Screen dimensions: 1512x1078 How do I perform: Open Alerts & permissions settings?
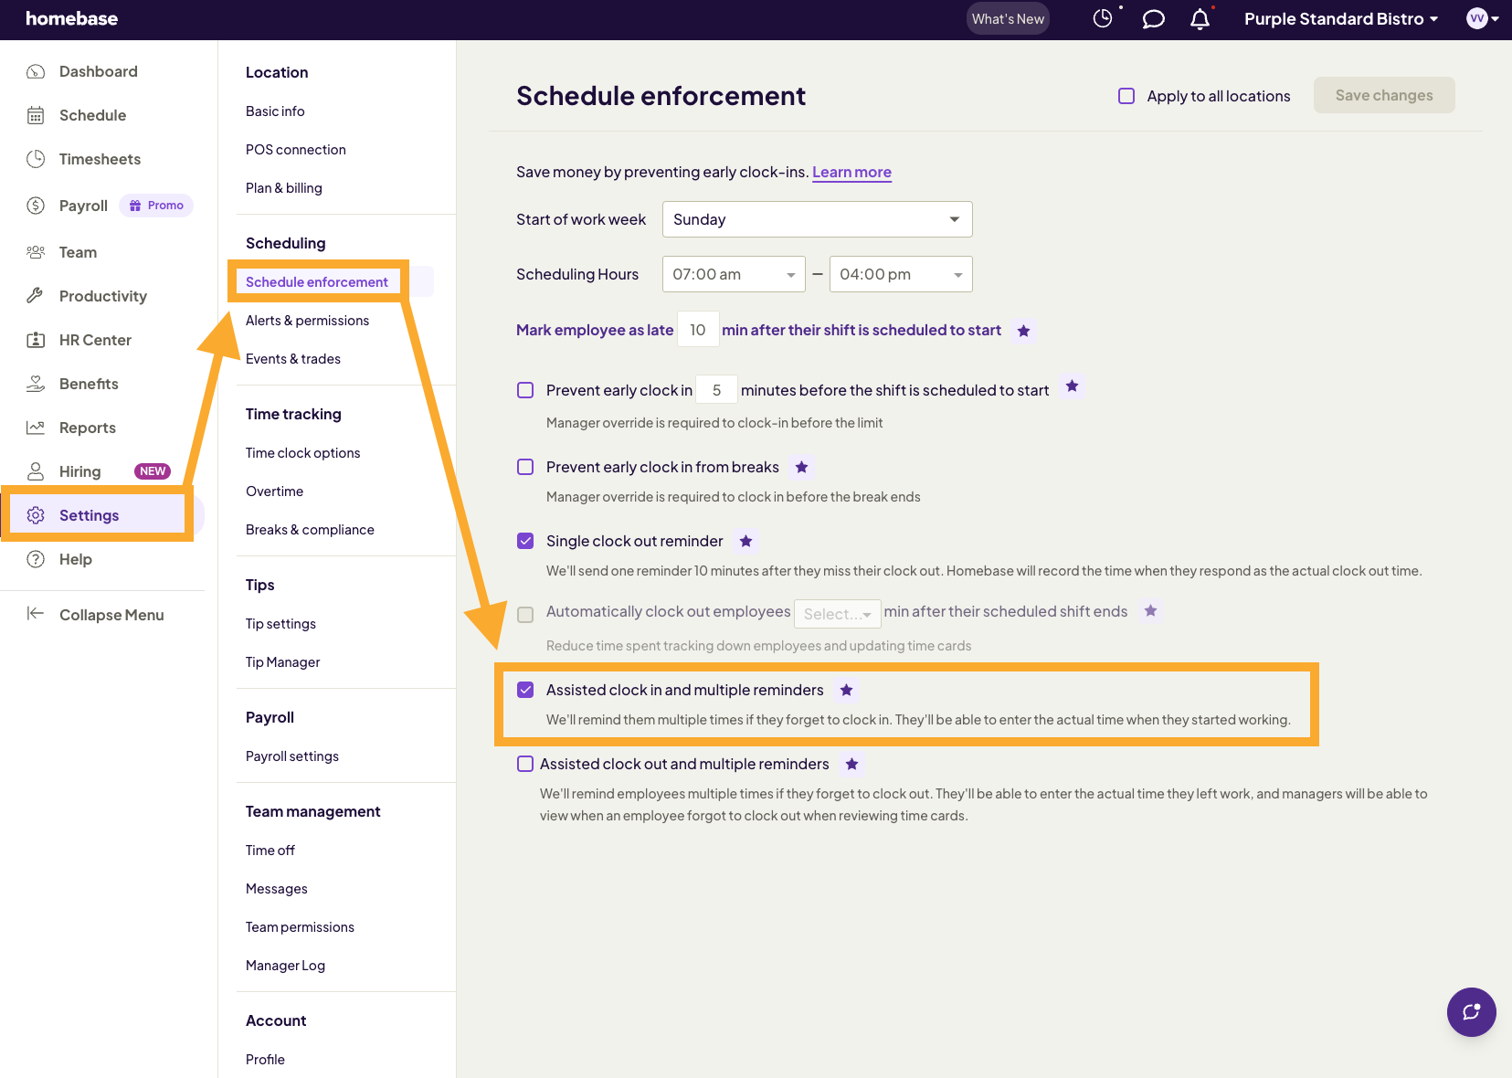(307, 321)
